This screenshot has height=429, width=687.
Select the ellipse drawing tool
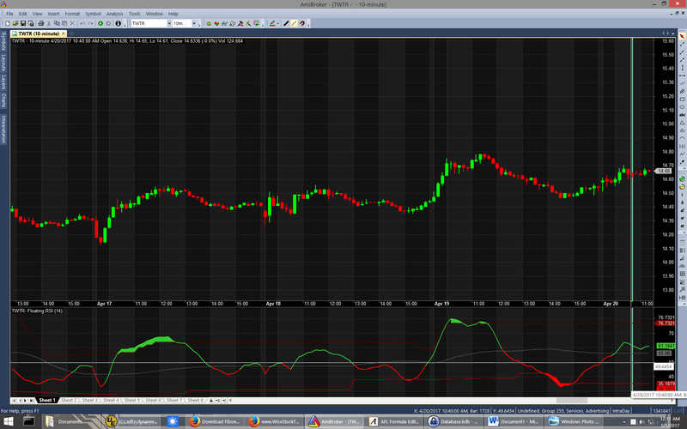click(x=682, y=106)
